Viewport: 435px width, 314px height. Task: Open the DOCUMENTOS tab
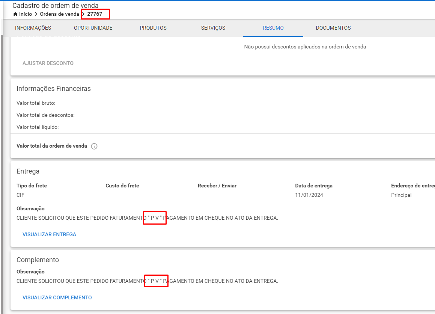333,28
